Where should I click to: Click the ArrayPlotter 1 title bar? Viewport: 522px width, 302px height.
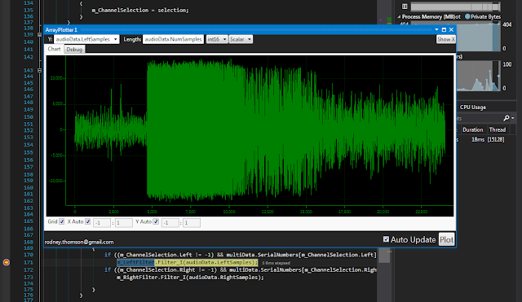coord(250,29)
